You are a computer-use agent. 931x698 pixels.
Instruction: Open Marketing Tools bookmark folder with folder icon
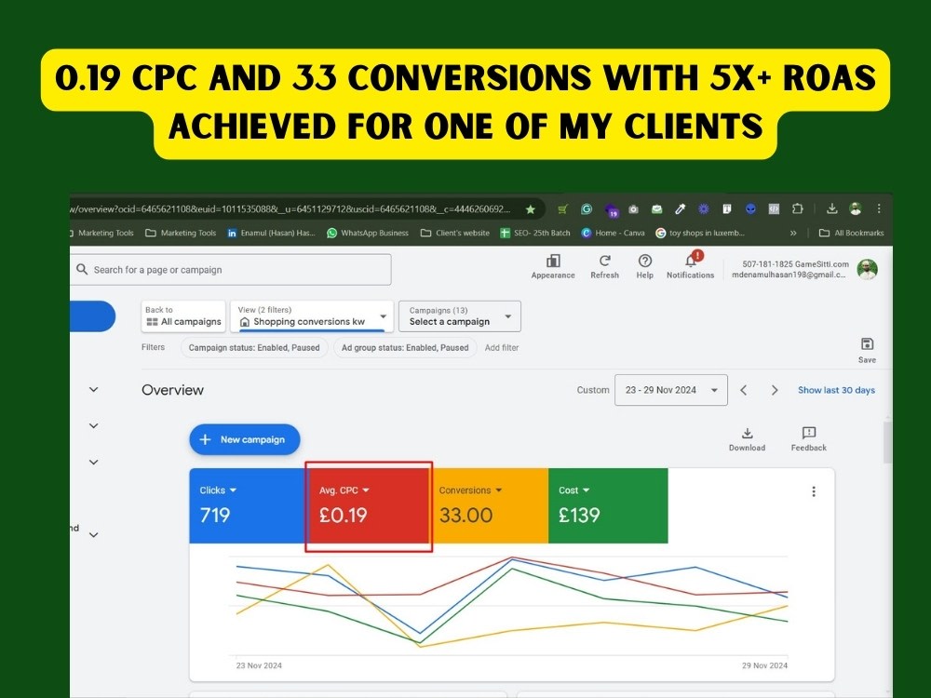(182, 233)
